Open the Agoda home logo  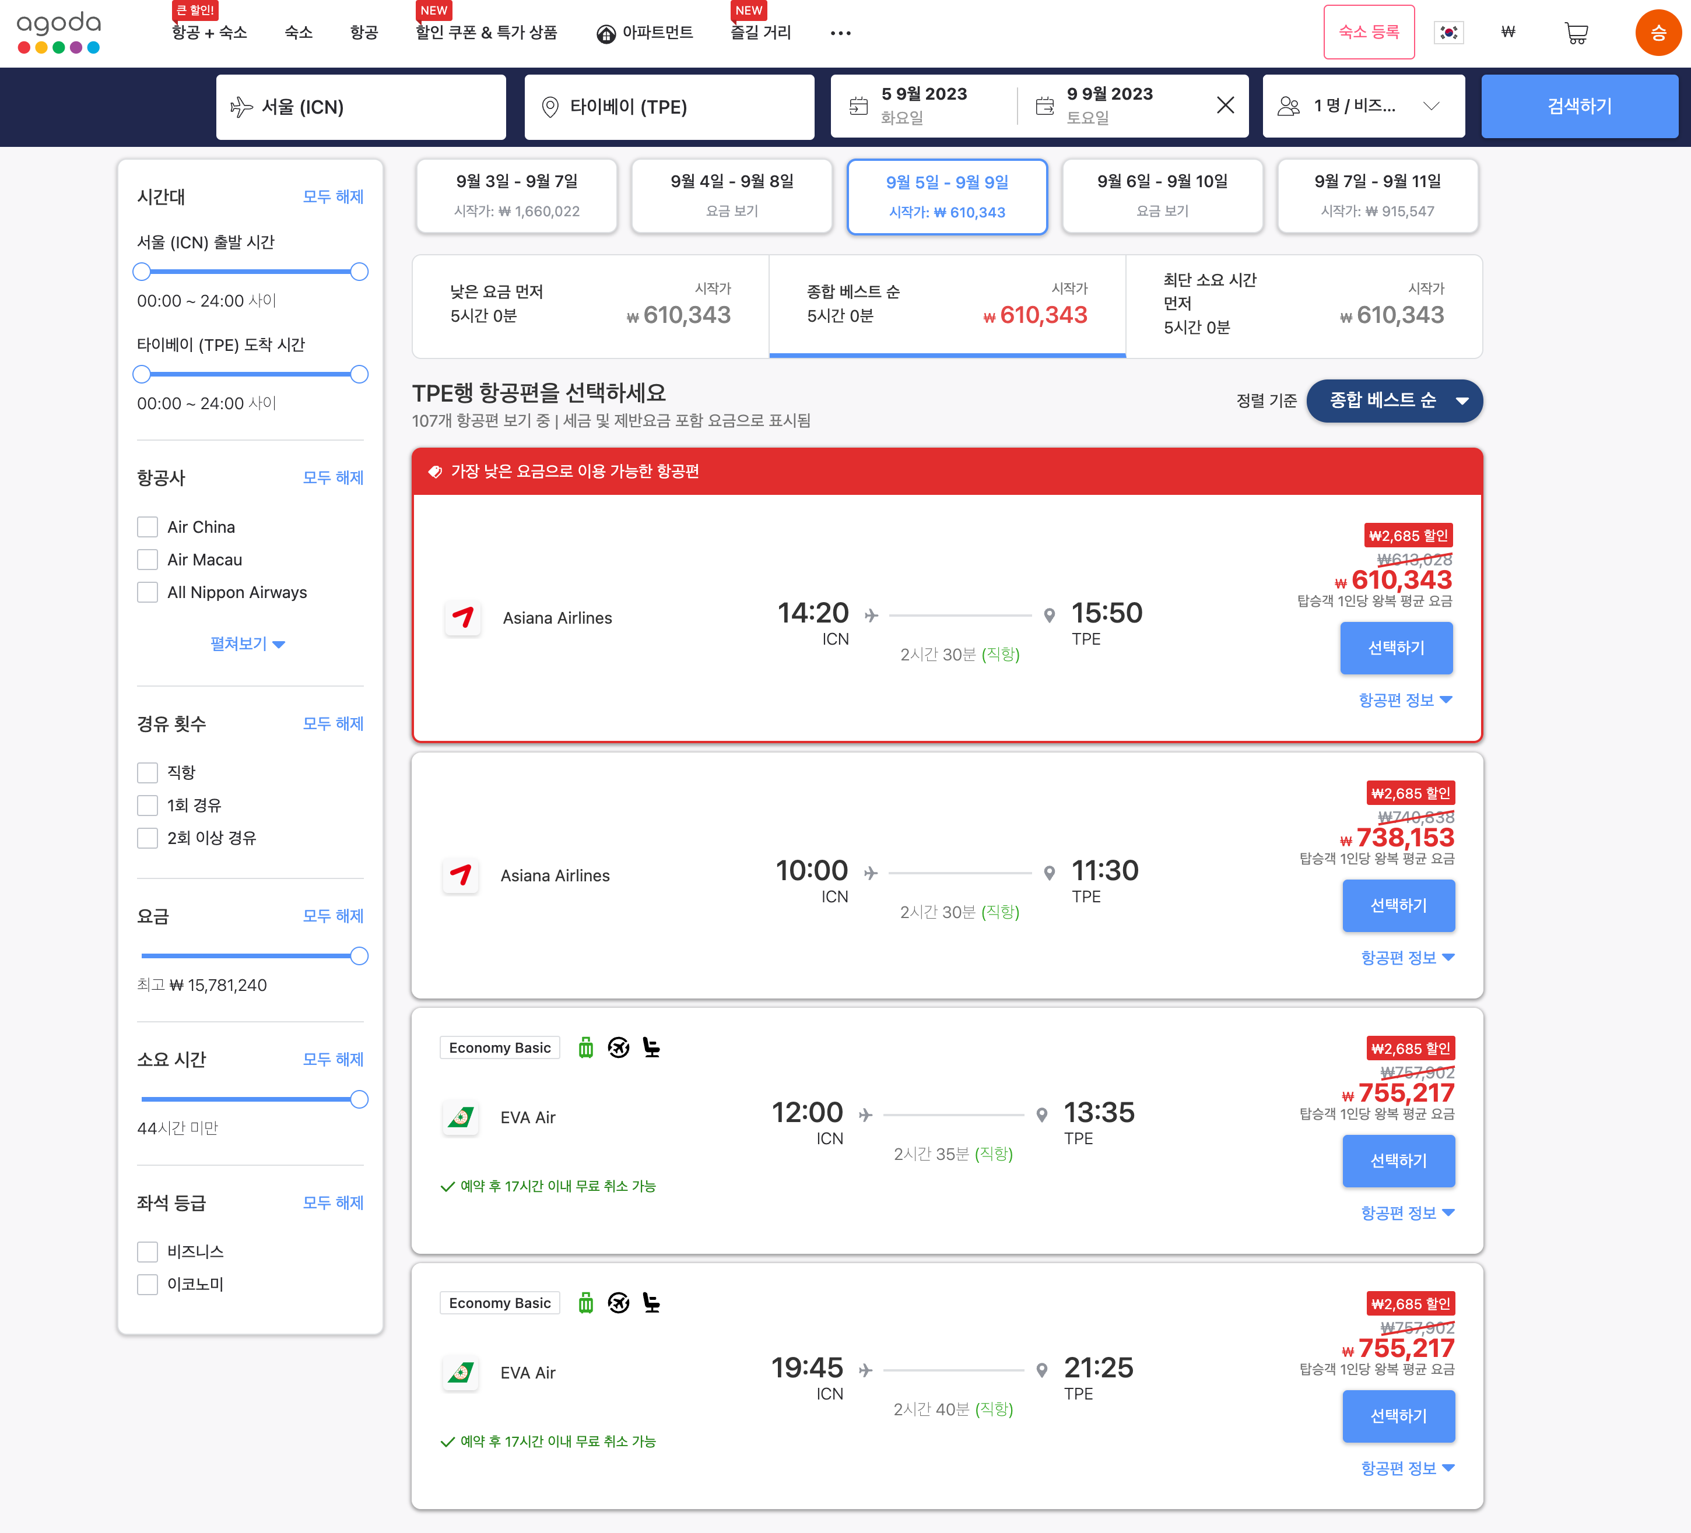[x=59, y=32]
